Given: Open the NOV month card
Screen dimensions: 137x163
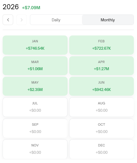Looking at the screenshot, I should (x=35, y=149).
